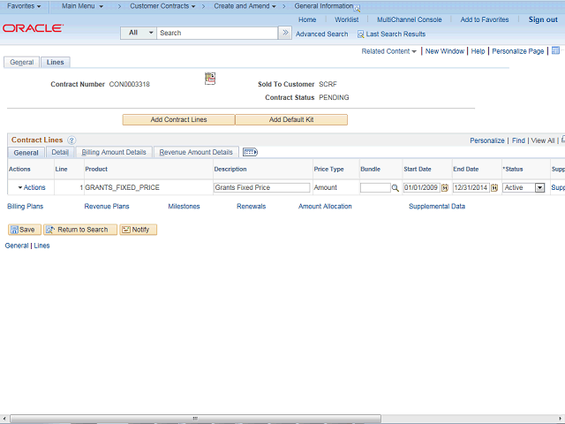Viewport: 565px width, 424px height.
Task: Switch to the General page tab
Action: point(21,62)
